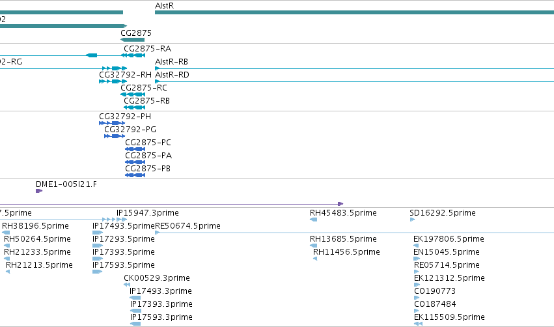Click the long purple BAC clone arrow

point(172,204)
